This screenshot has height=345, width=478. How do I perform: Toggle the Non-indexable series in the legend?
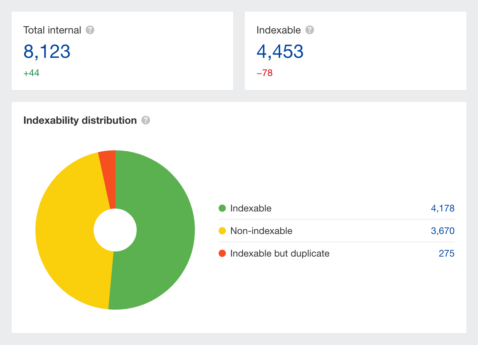tap(261, 231)
